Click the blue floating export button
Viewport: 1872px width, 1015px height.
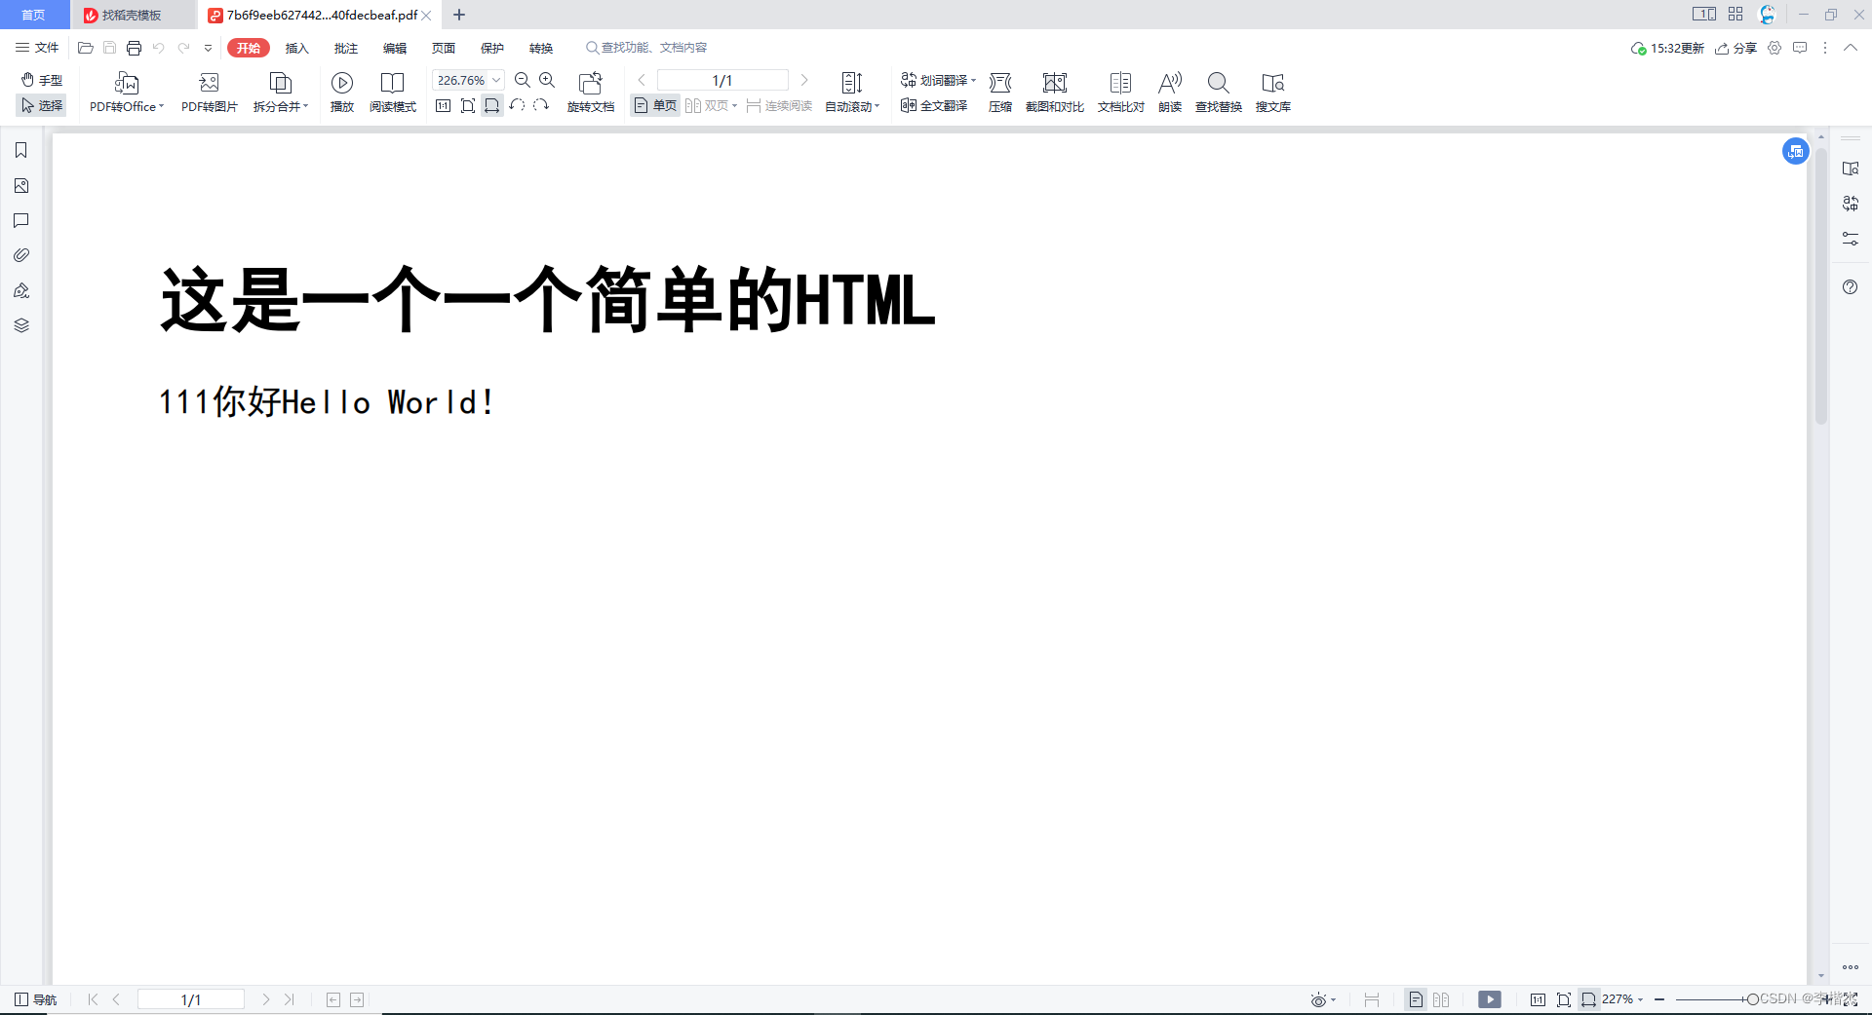click(1796, 151)
